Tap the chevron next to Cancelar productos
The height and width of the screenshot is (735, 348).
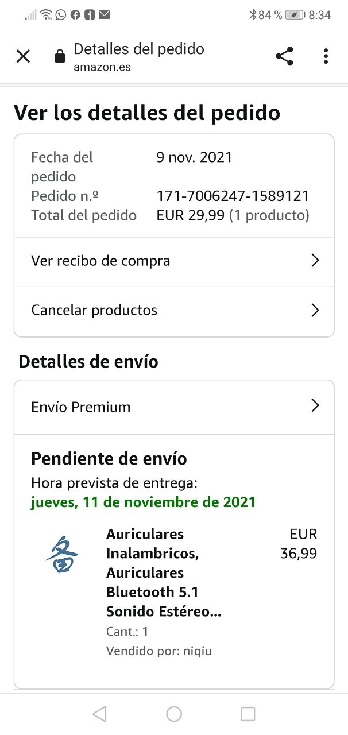315,311
